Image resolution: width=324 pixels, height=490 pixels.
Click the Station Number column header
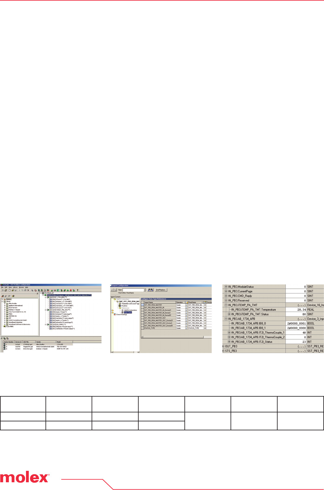[x=9, y=342]
